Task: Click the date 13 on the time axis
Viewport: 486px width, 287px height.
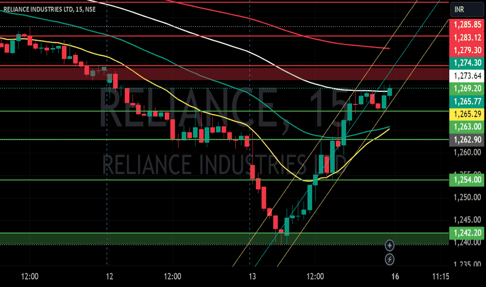Action: coord(252,276)
